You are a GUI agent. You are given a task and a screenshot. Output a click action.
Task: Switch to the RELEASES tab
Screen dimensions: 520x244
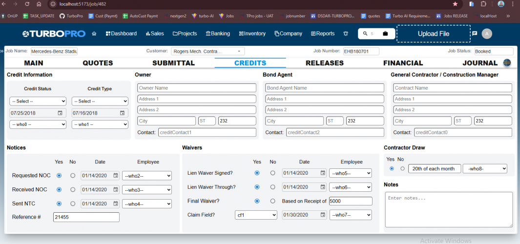325,63
